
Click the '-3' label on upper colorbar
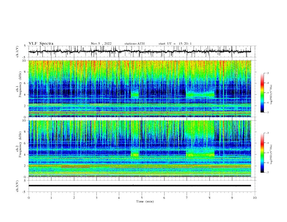coord(267,73)
